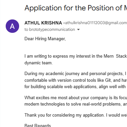This screenshot has width=127, height=127.
Task: Click the word "Git" in the body
Action: coord(108,80)
